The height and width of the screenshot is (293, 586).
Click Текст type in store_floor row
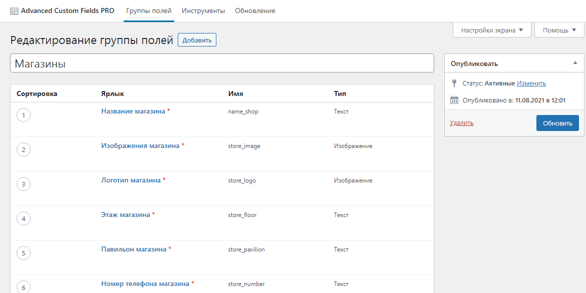point(341,215)
